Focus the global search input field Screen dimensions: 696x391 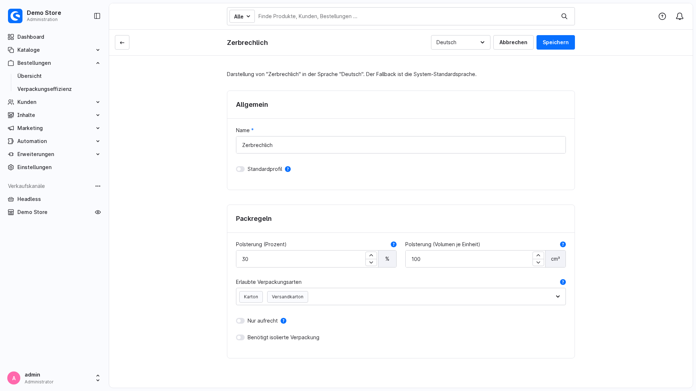[x=406, y=16]
